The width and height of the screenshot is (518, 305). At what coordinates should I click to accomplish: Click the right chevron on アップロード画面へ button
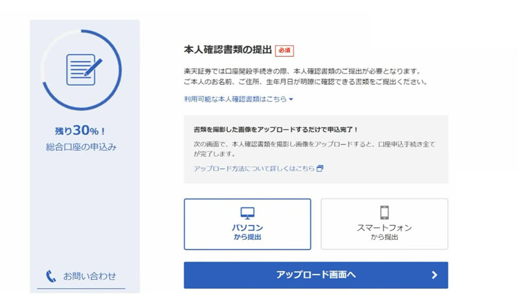[434, 275]
